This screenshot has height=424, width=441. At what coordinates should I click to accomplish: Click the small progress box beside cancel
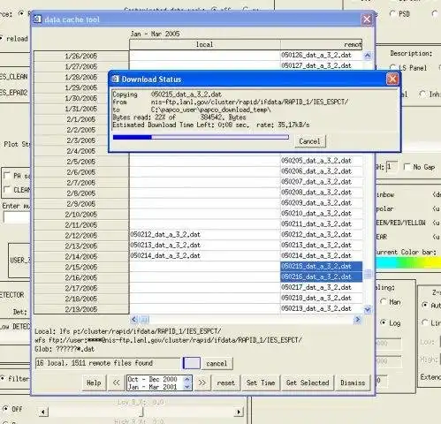[192, 363]
